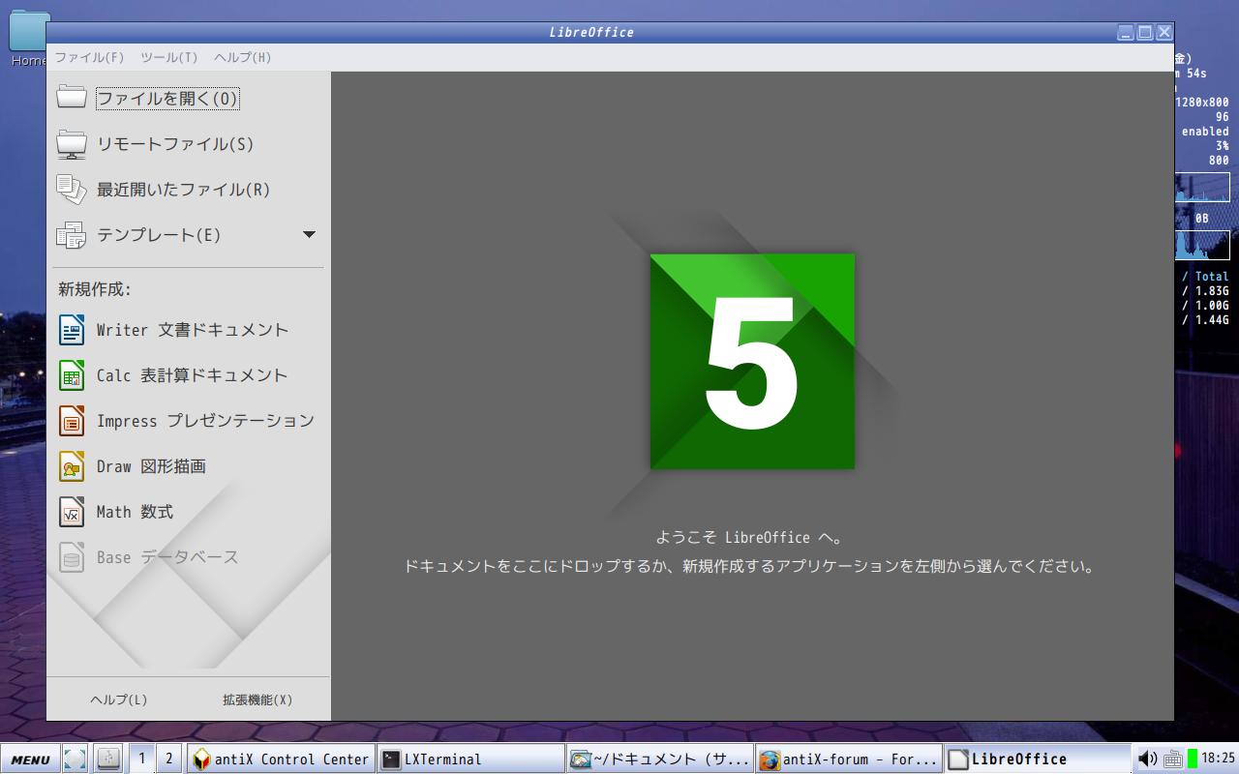The width and height of the screenshot is (1239, 774).
Task: Switch to workspace 1
Action: (141, 759)
